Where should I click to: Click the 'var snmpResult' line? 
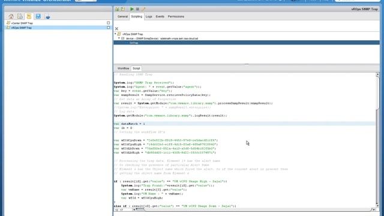tap(162, 95)
